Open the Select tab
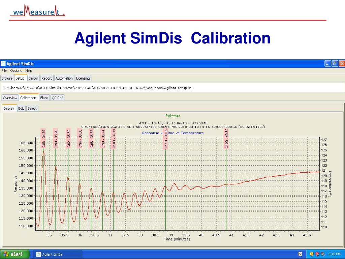 32,108
